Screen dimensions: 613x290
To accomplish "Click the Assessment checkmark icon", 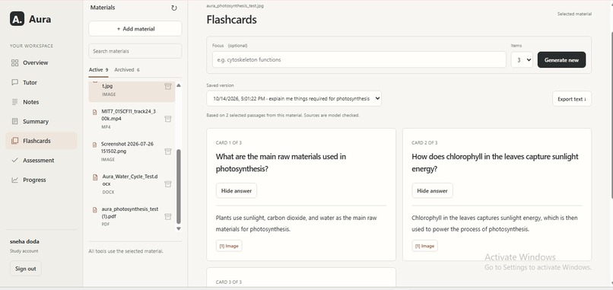I will point(15,160).
